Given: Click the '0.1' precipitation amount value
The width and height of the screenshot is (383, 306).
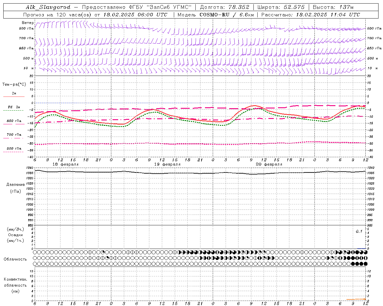Looking at the screenshot, I should click(359, 232).
